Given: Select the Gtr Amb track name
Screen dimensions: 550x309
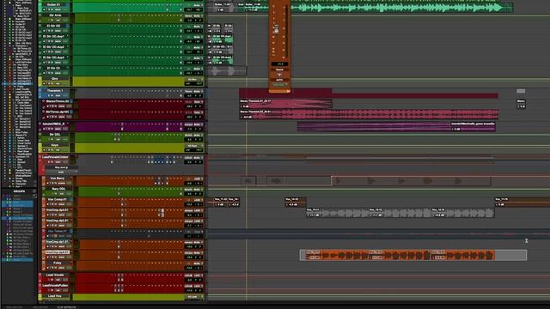Looking at the screenshot, I should (x=55, y=15).
